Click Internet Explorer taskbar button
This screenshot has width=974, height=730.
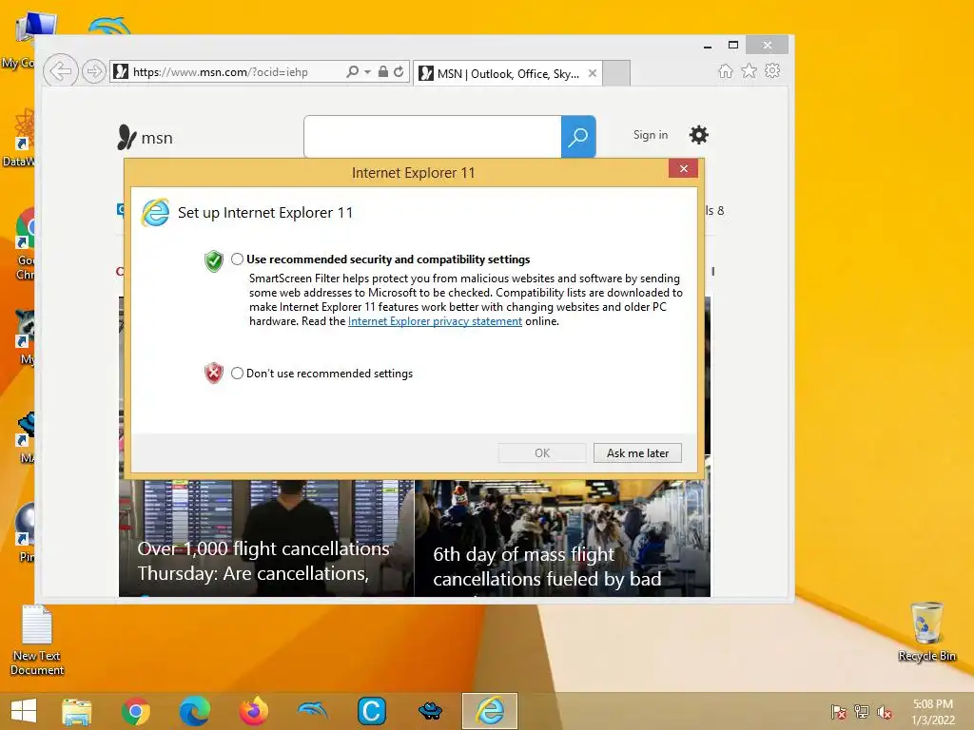[490, 711]
